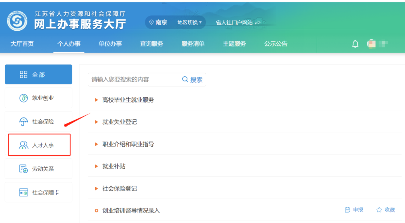Expand 就业失业登记 section
405x223 pixels.
pyautogui.click(x=119, y=122)
